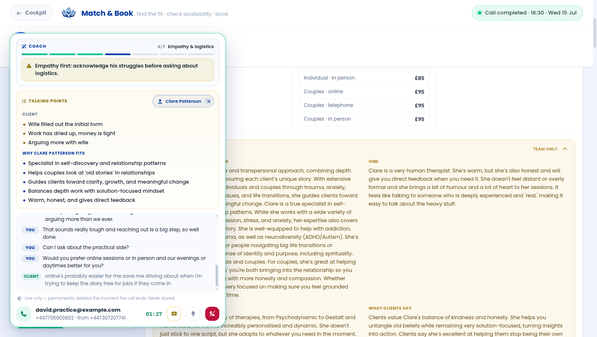Image resolution: width=597 pixels, height=337 pixels.
Task: Click 'online's probably easier' client line
Action: pos(124,280)
